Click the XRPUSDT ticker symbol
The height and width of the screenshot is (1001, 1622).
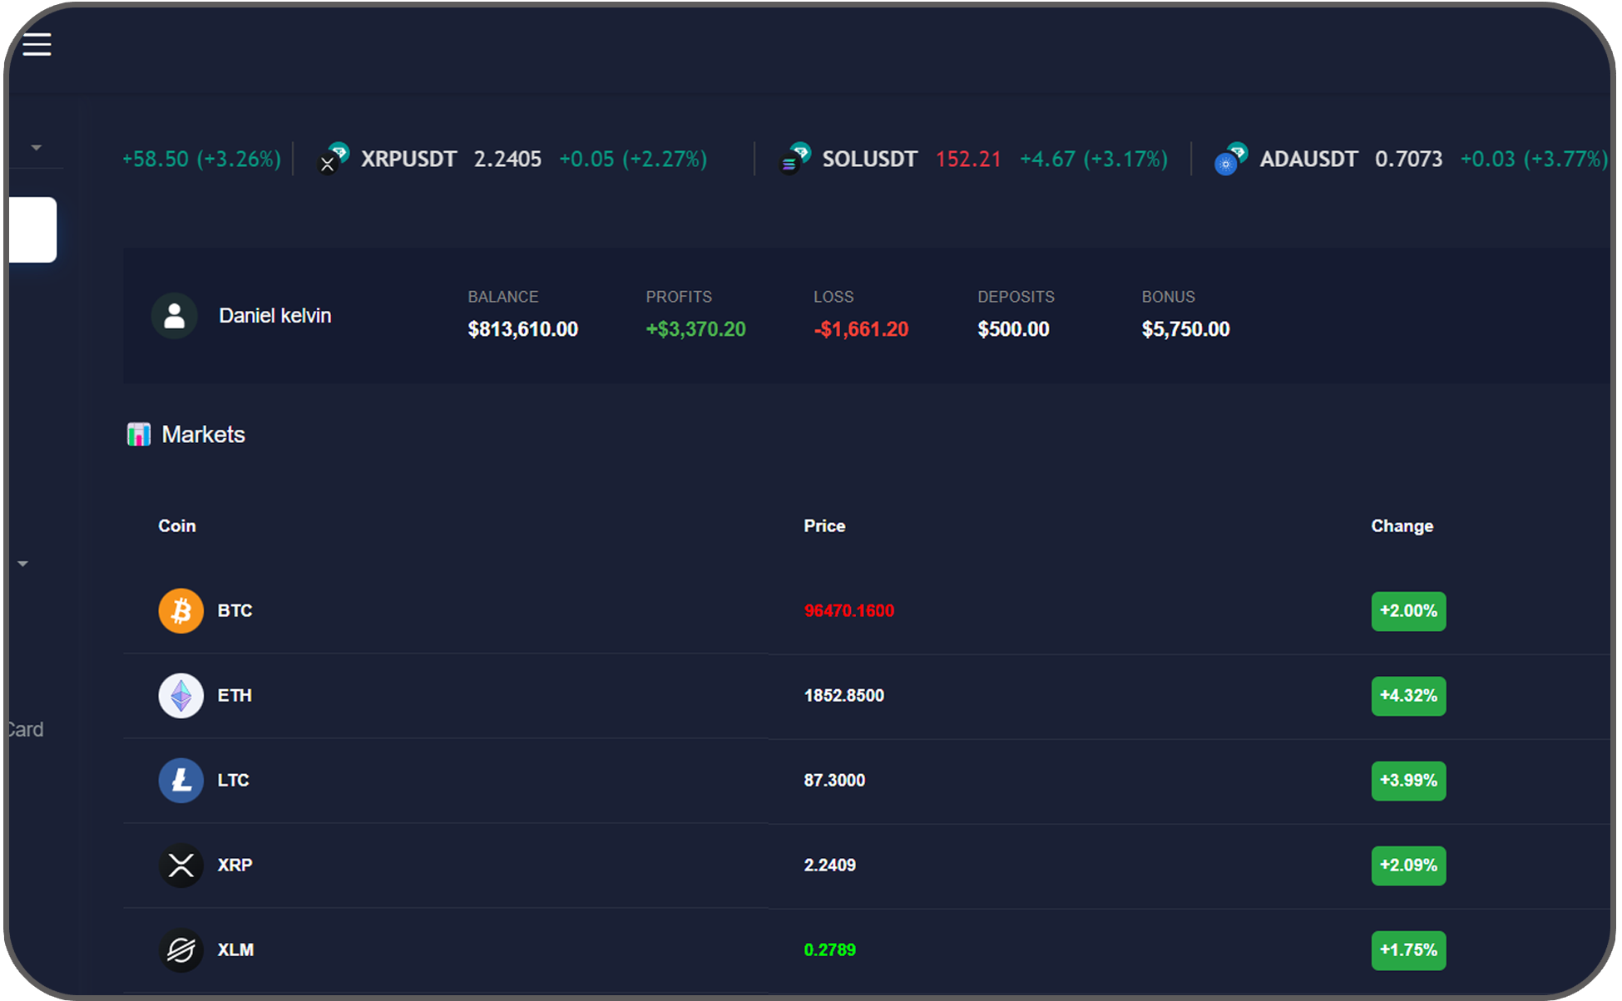(x=408, y=159)
